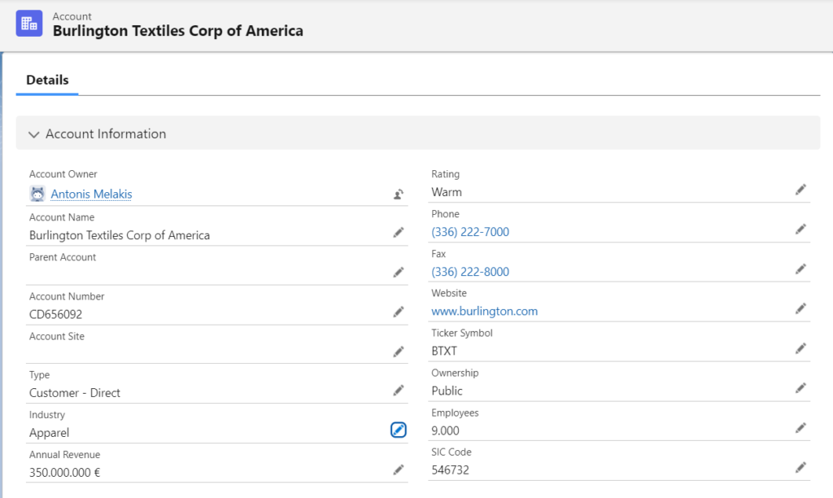The image size is (833, 498).
Task: Click highlighted edit pencil for Industry
Action: 399,430
